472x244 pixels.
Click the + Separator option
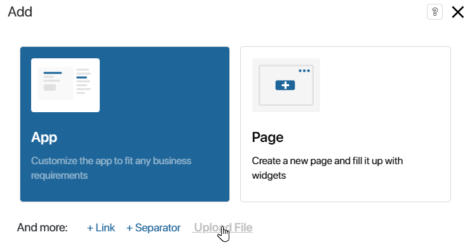[154, 228]
